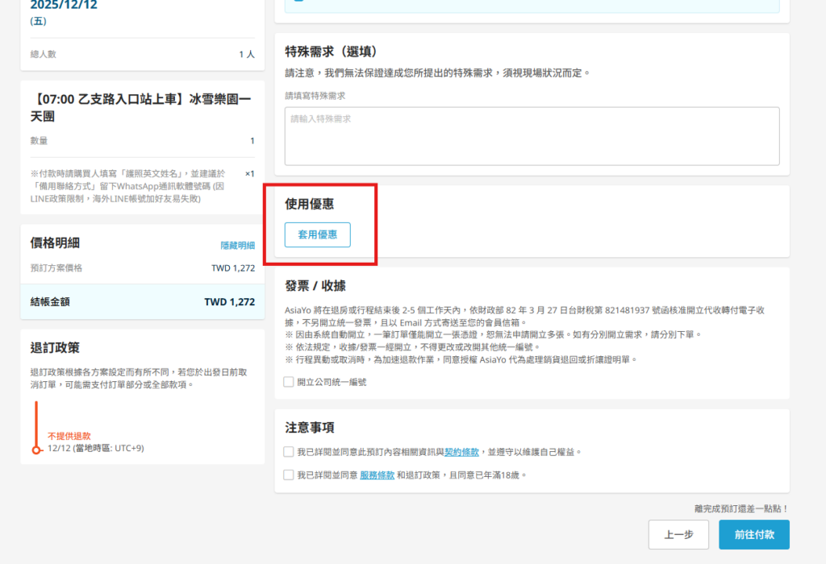Proceed with the 前往付款 button
Image resolution: width=826 pixels, height=564 pixels.
[x=753, y=534]
